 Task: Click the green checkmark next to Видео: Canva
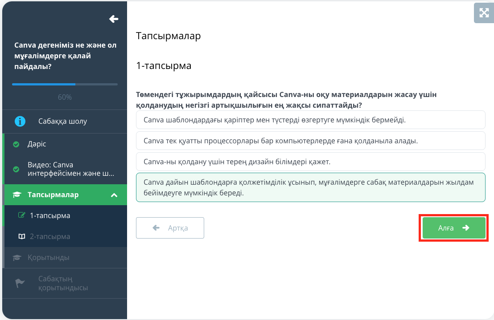(x=16, y=170)
